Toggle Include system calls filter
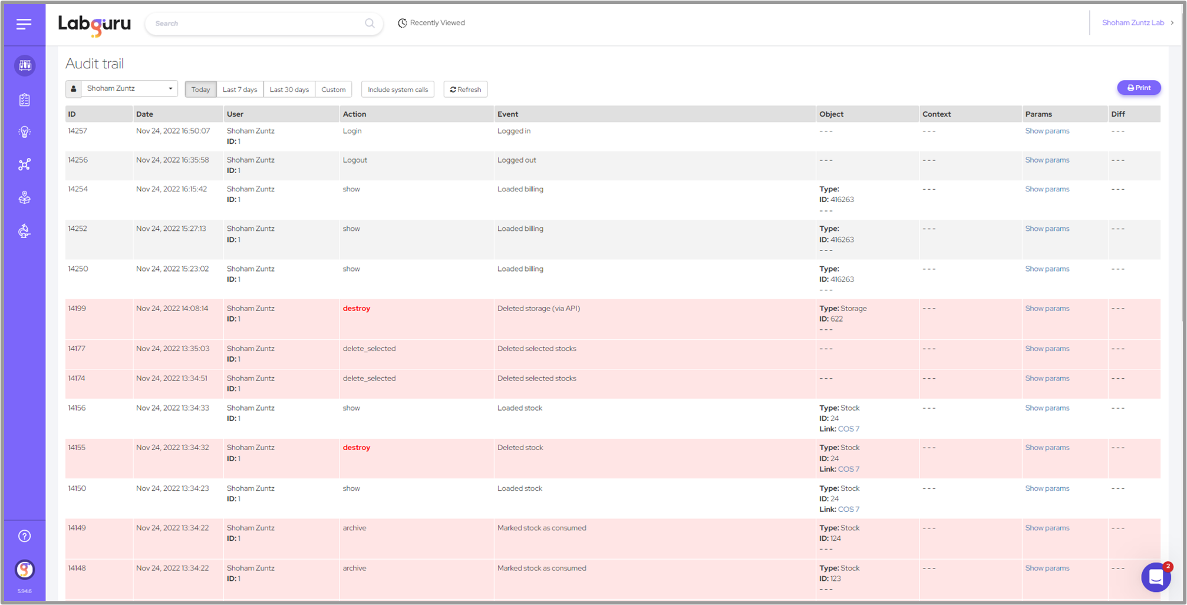Viewport: 1187px width, 605px height. tap(398, 90)
